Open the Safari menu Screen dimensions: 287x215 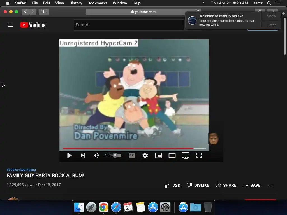coord(21,3)
